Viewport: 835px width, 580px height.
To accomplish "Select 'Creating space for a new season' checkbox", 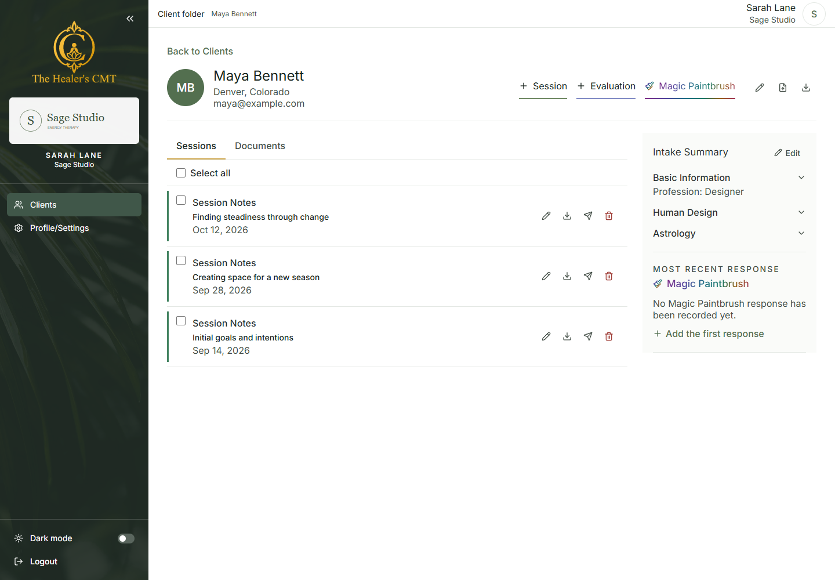I will pyautogui.click(x=181, y=260).
